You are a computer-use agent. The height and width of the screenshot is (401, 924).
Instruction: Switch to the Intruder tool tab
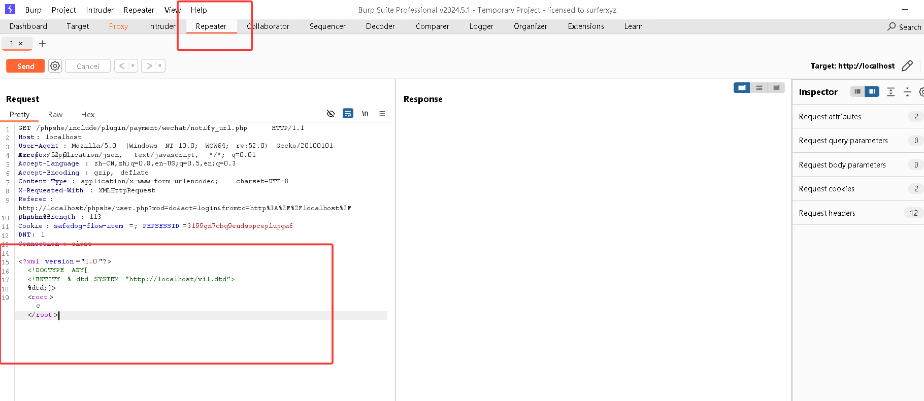161,26
